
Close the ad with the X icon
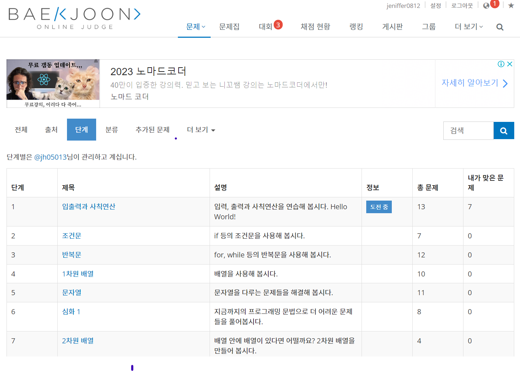510,64
